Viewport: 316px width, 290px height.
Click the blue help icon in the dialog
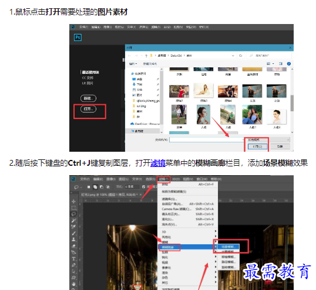click(289, 64)
